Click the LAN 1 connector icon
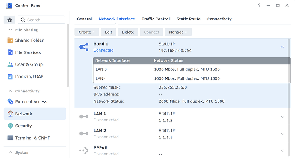295x158 pixels. point(84,117)
